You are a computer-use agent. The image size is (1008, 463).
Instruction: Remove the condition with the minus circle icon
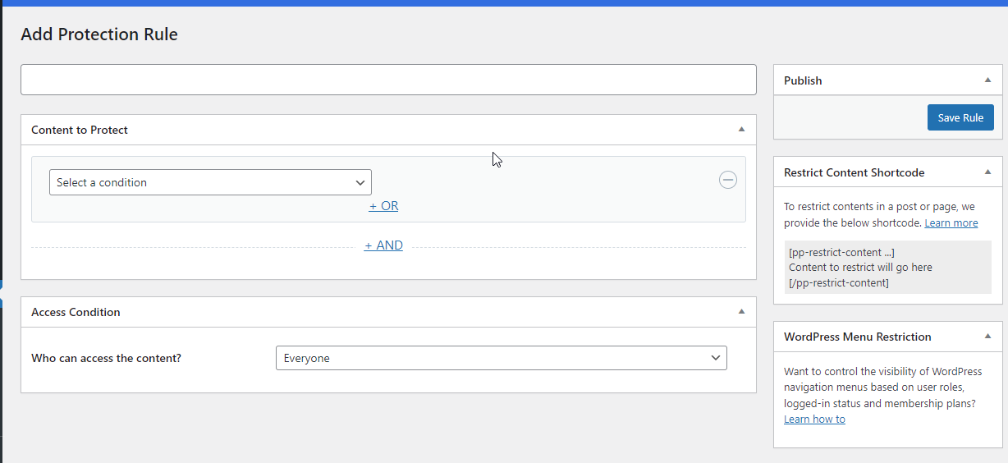pos(728,180)
